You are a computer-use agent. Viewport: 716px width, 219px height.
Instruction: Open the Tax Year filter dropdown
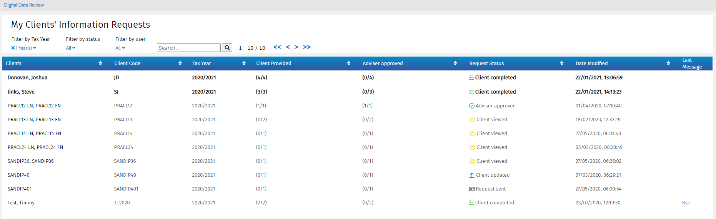tap(26, 48)
